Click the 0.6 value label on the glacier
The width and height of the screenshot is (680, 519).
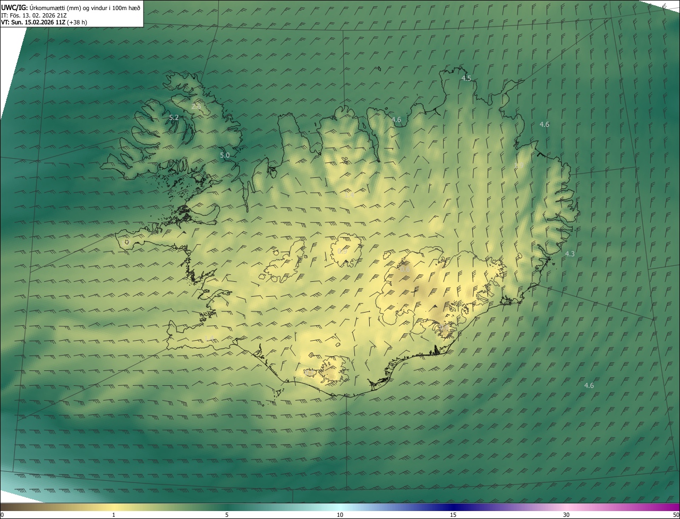click(x=404, y=269)
